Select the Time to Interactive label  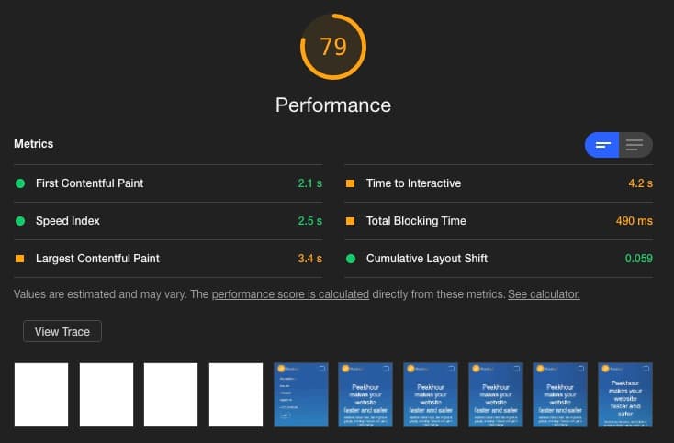[x=413, y=183]
